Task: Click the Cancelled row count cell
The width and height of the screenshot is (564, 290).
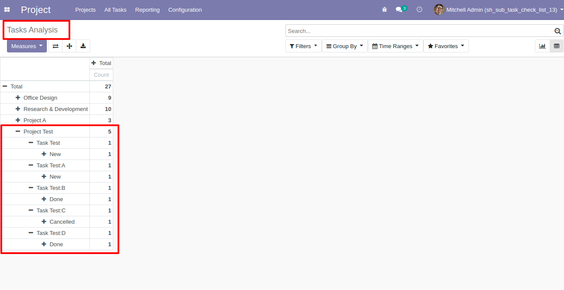Action: pos(101,222)
